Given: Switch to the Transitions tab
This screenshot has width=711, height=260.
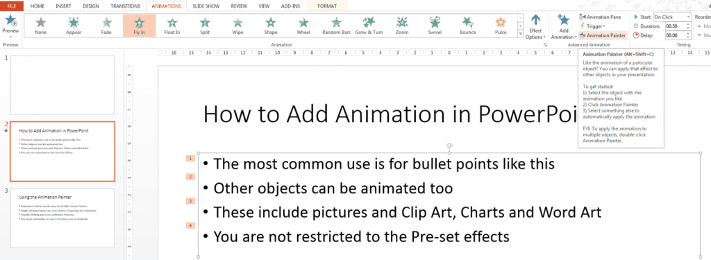Looking at the screenshot, I should pyautogui.click(x=125, y=6).
